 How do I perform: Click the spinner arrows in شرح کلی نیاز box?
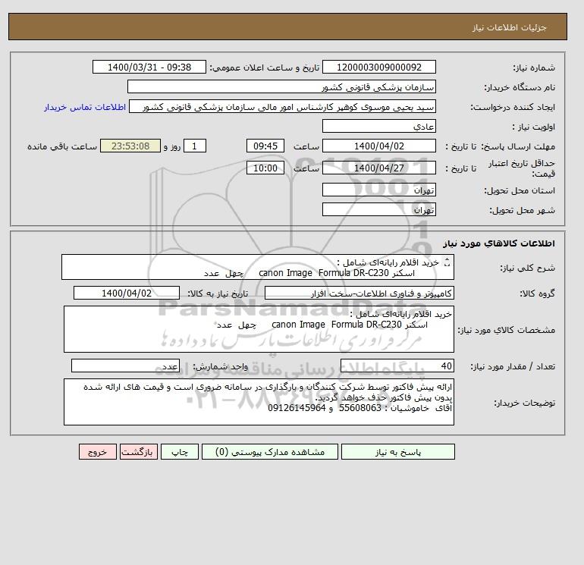point(447,262)
